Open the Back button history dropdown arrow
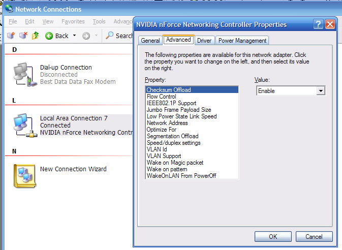The width and height of the screenshot is (342, 250). [x=74, y=36]
